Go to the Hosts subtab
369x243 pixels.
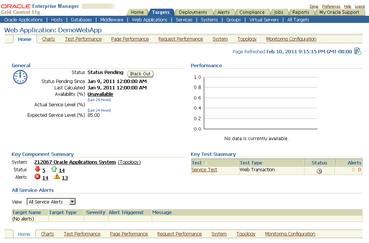pyautogui.click(x=57, y=20)
